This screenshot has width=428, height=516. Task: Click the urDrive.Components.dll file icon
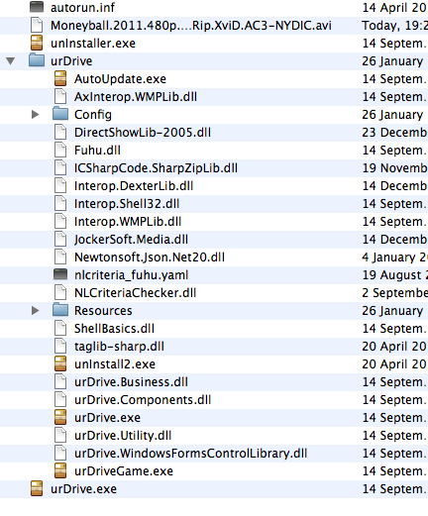(60, 400)
